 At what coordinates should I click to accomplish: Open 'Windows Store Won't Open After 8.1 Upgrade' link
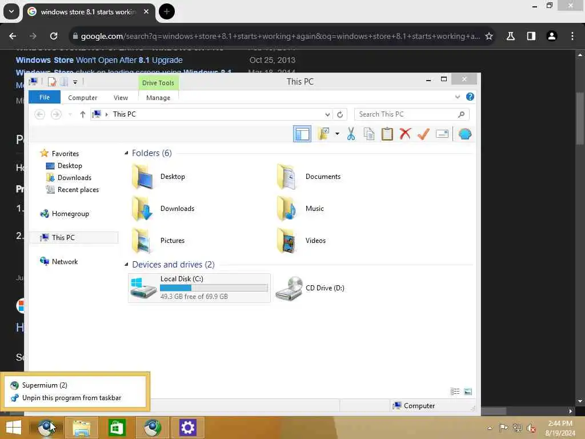coord(99,60)
